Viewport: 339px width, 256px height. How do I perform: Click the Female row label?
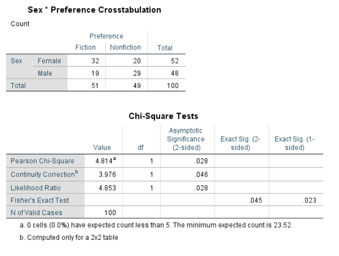[x=49, y=61]
